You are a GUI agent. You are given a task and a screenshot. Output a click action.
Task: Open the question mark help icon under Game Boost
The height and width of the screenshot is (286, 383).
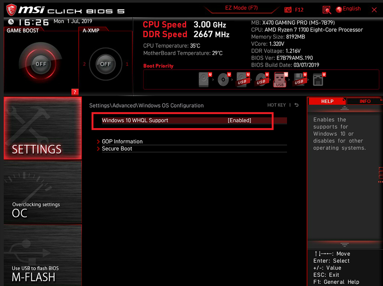[75, 92]
